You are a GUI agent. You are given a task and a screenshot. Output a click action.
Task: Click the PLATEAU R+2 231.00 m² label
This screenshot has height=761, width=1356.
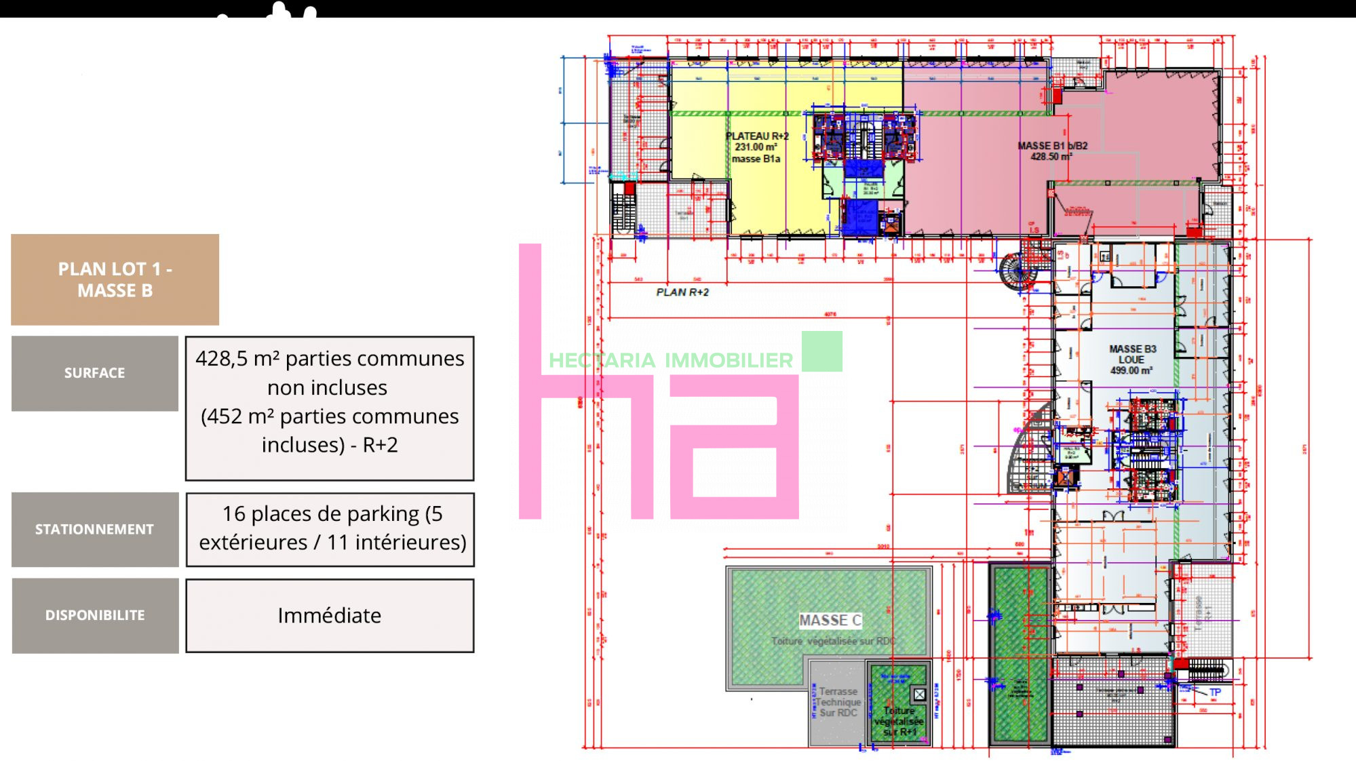757,147
